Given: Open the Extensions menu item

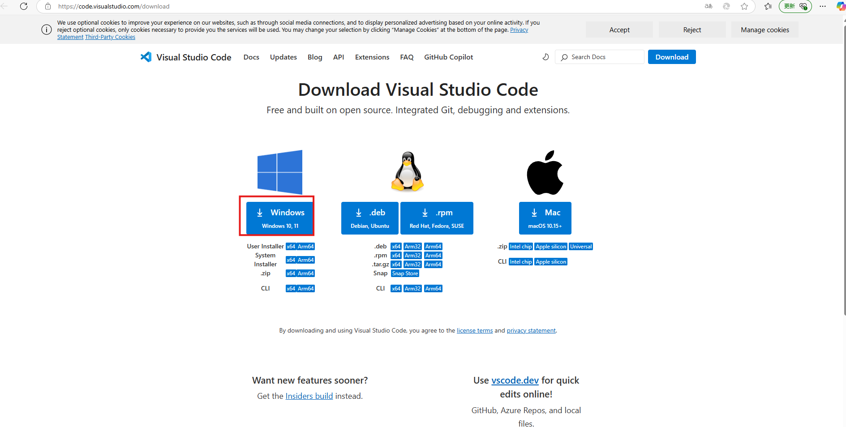Looking at the screenshot, I should [x=372, y=57].
